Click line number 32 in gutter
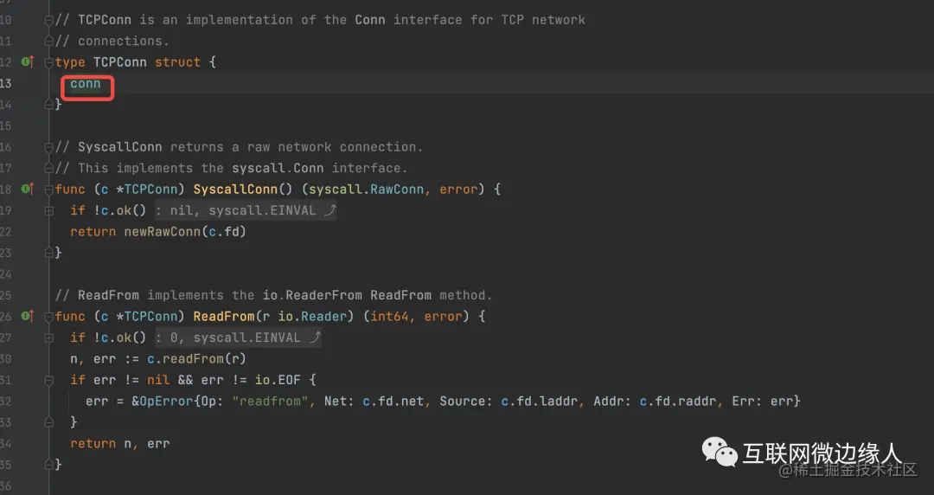Image resolution: width=934 pixels, height=495 pixels. coord(5,401)
